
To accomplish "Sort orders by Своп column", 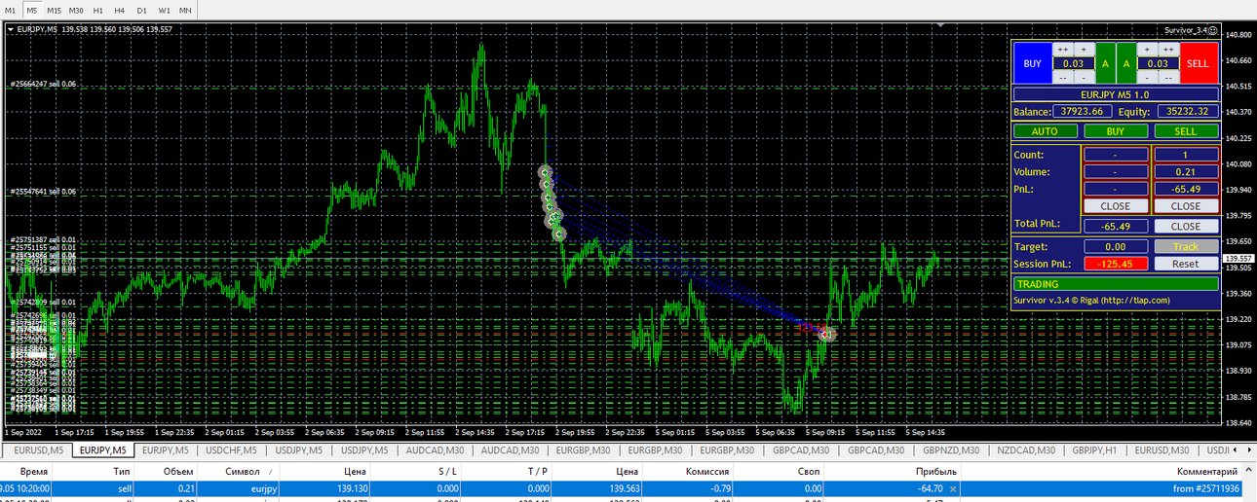I will [779, 471].
